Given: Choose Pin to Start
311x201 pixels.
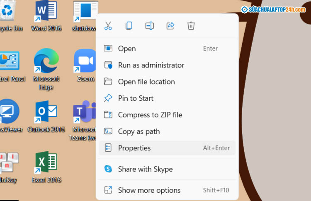Looking at the screenshot, I should [167, 98].
